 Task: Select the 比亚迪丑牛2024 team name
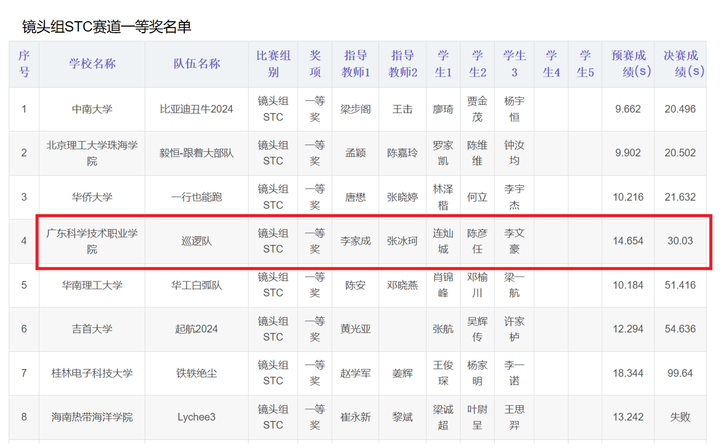click(x=197, y=109)
